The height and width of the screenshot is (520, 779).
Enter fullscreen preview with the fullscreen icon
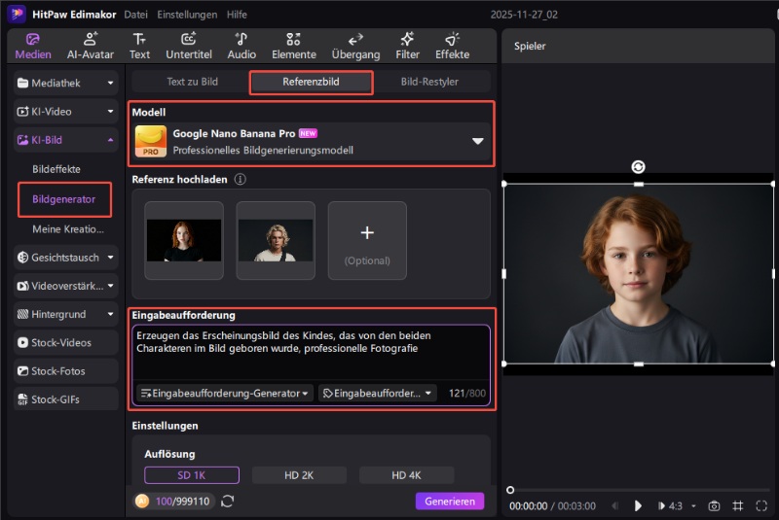tap(760, 505)
